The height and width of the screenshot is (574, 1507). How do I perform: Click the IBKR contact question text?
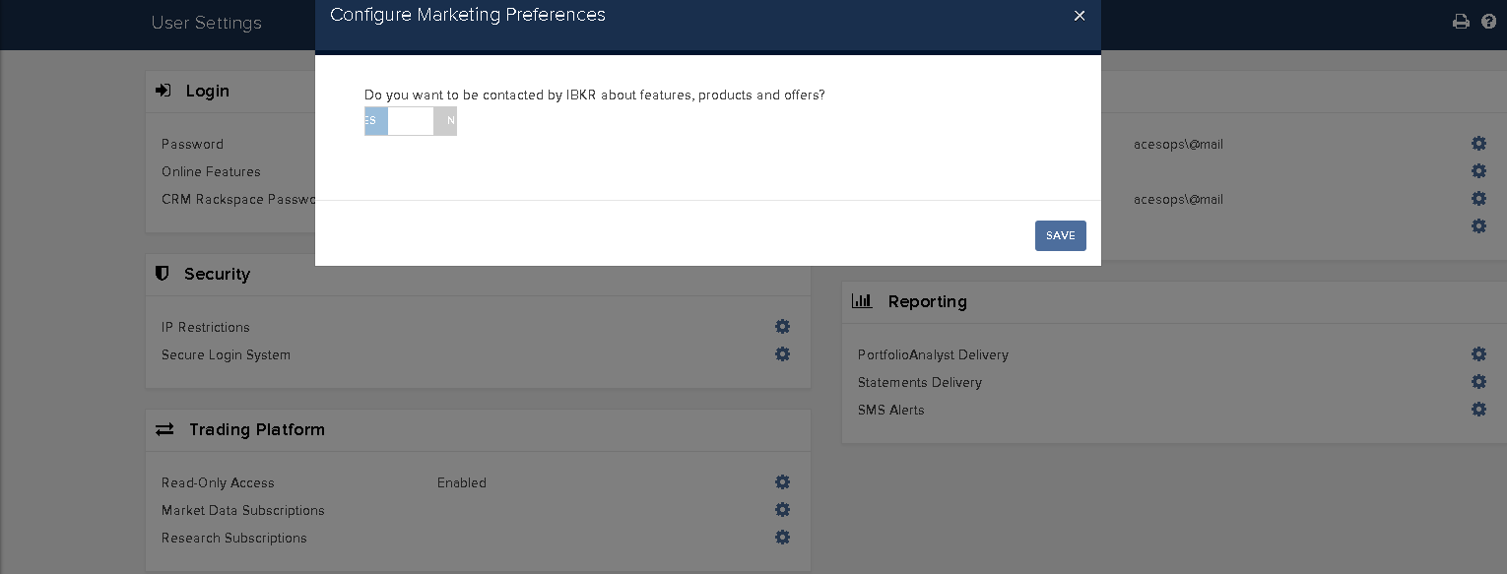(x=595, y=96)
